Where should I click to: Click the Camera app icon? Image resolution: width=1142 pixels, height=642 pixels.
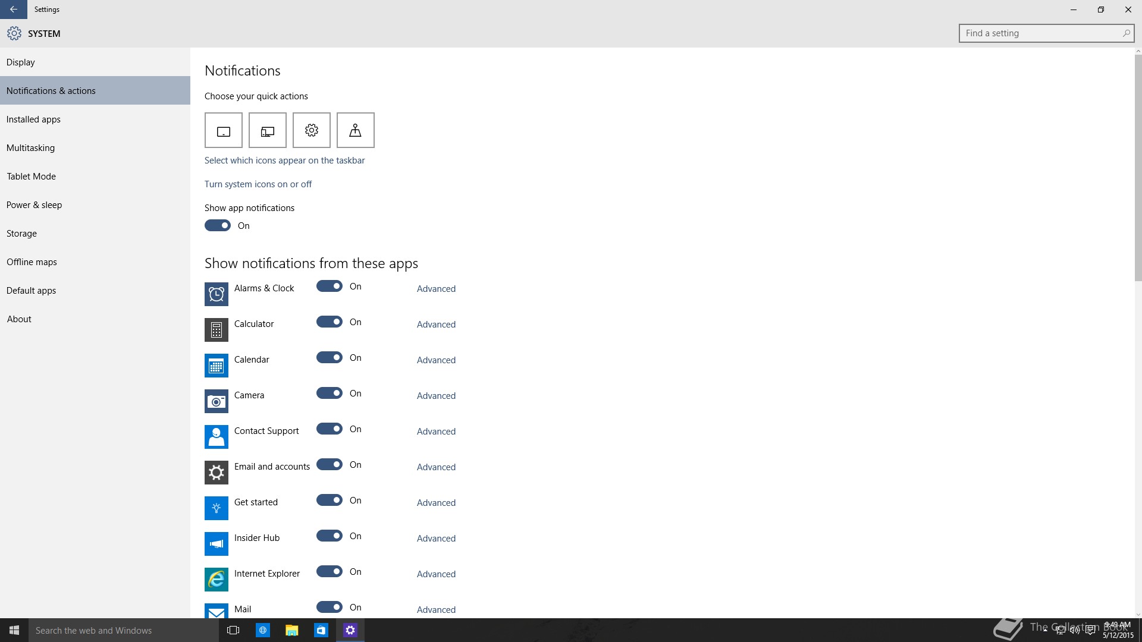click(217, 401)
